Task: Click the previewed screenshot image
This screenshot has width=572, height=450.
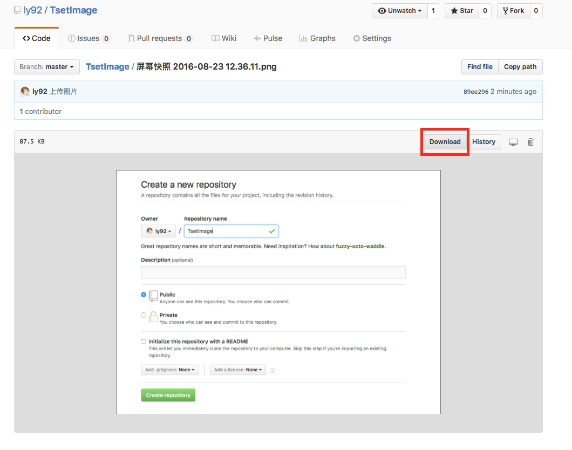Action: (x=278, y=292)
